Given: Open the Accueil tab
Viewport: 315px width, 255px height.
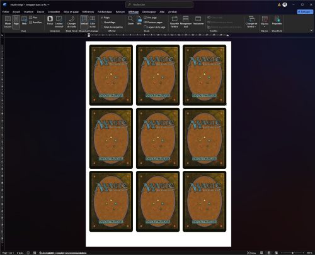Looking at the screenshot, I should [x=16, y=12].
